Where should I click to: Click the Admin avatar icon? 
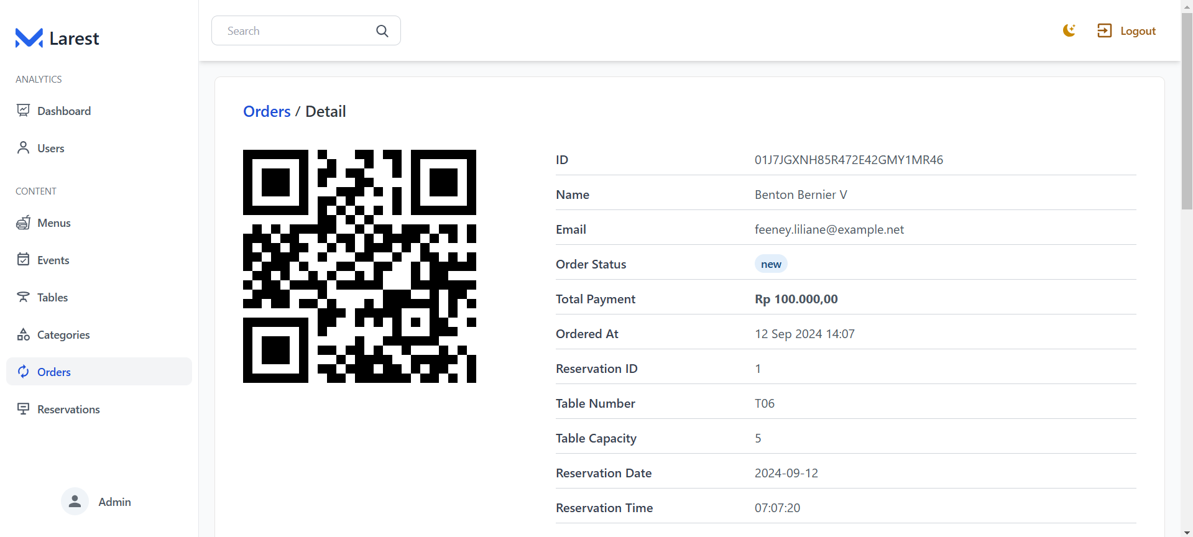coord(75,502)
